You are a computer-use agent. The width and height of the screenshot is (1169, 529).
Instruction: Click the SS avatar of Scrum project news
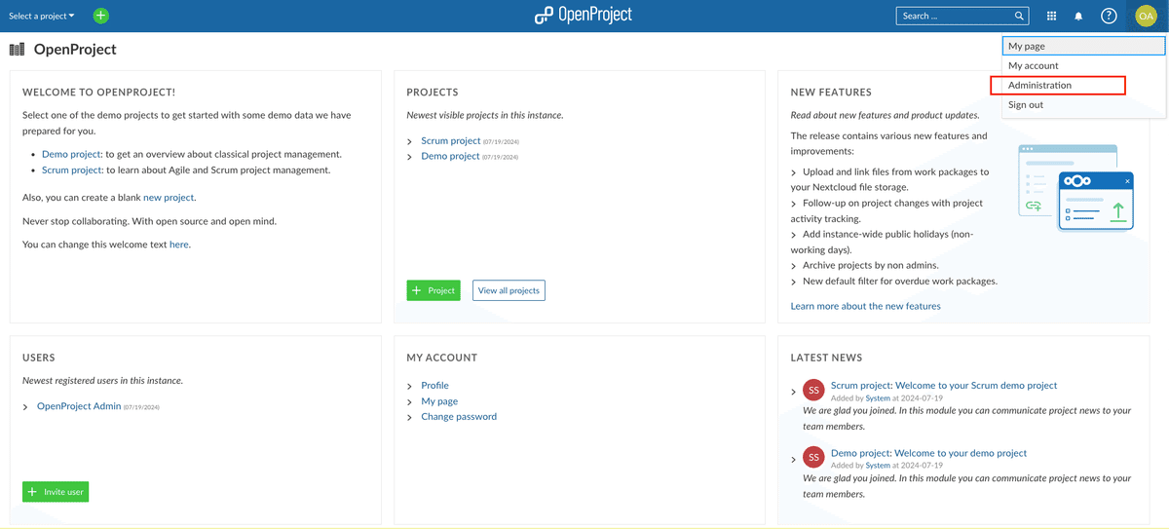coord(813,391)
